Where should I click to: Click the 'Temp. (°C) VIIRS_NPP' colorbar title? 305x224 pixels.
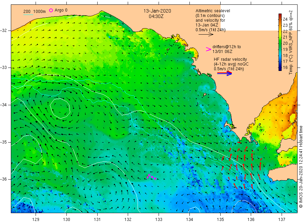[x=291, y=52]
